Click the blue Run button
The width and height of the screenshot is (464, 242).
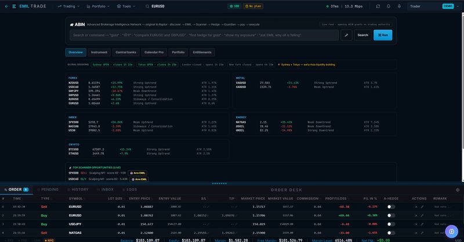(383, 35)
